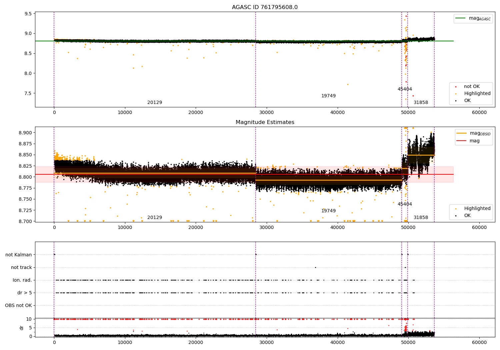Select the mag AGASC legend label in top plot
This screenshot has height=350, width=500.
click(480, 18)
